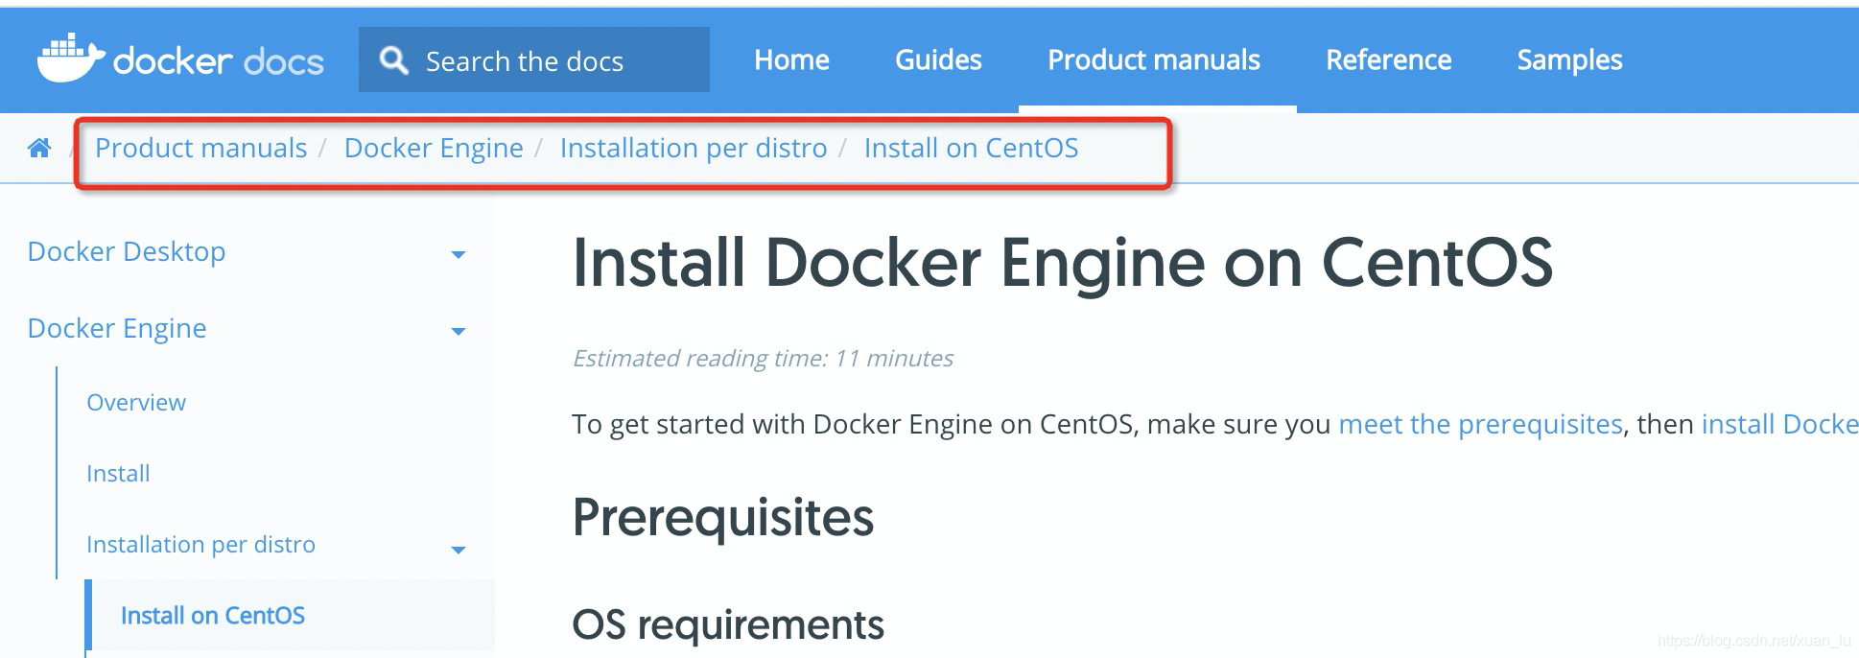Open Install in the sidebar
1859x658 pixels.
click(x=118, y=473)
